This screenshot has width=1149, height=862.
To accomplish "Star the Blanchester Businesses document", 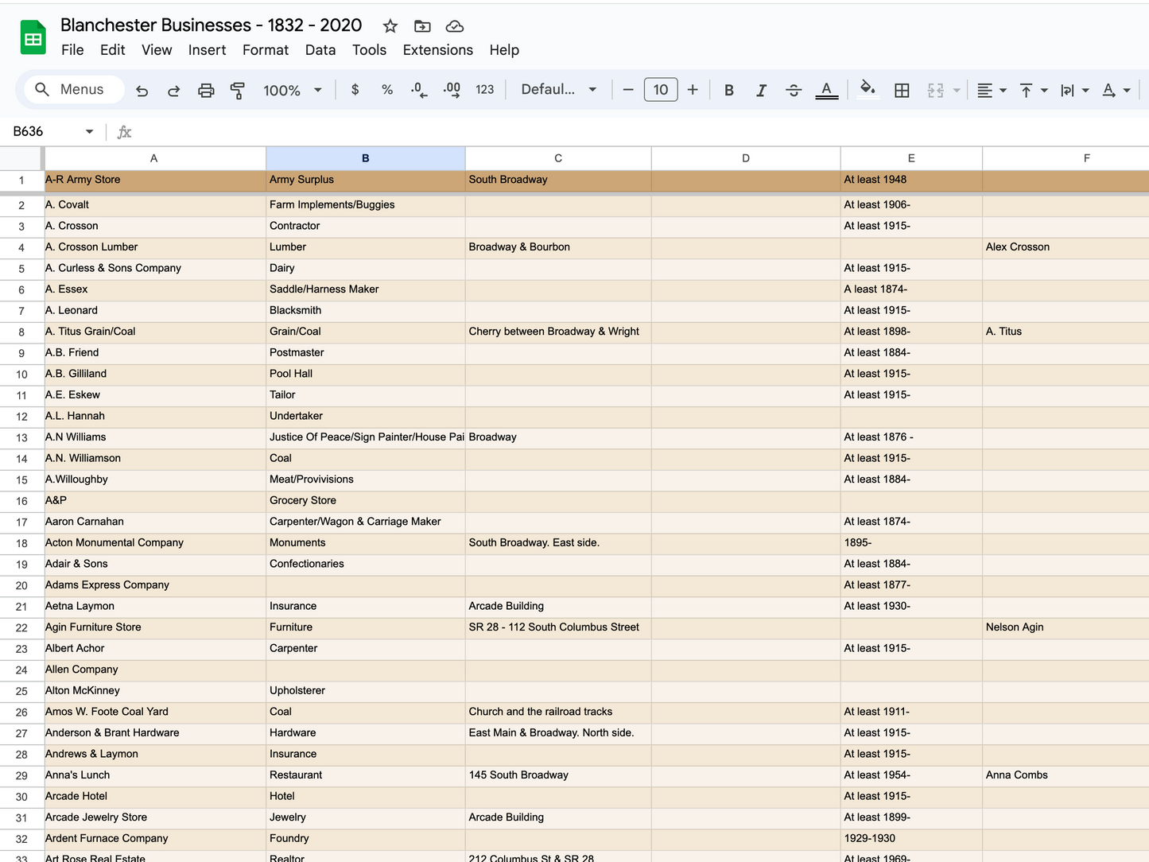I will (390, 26).
